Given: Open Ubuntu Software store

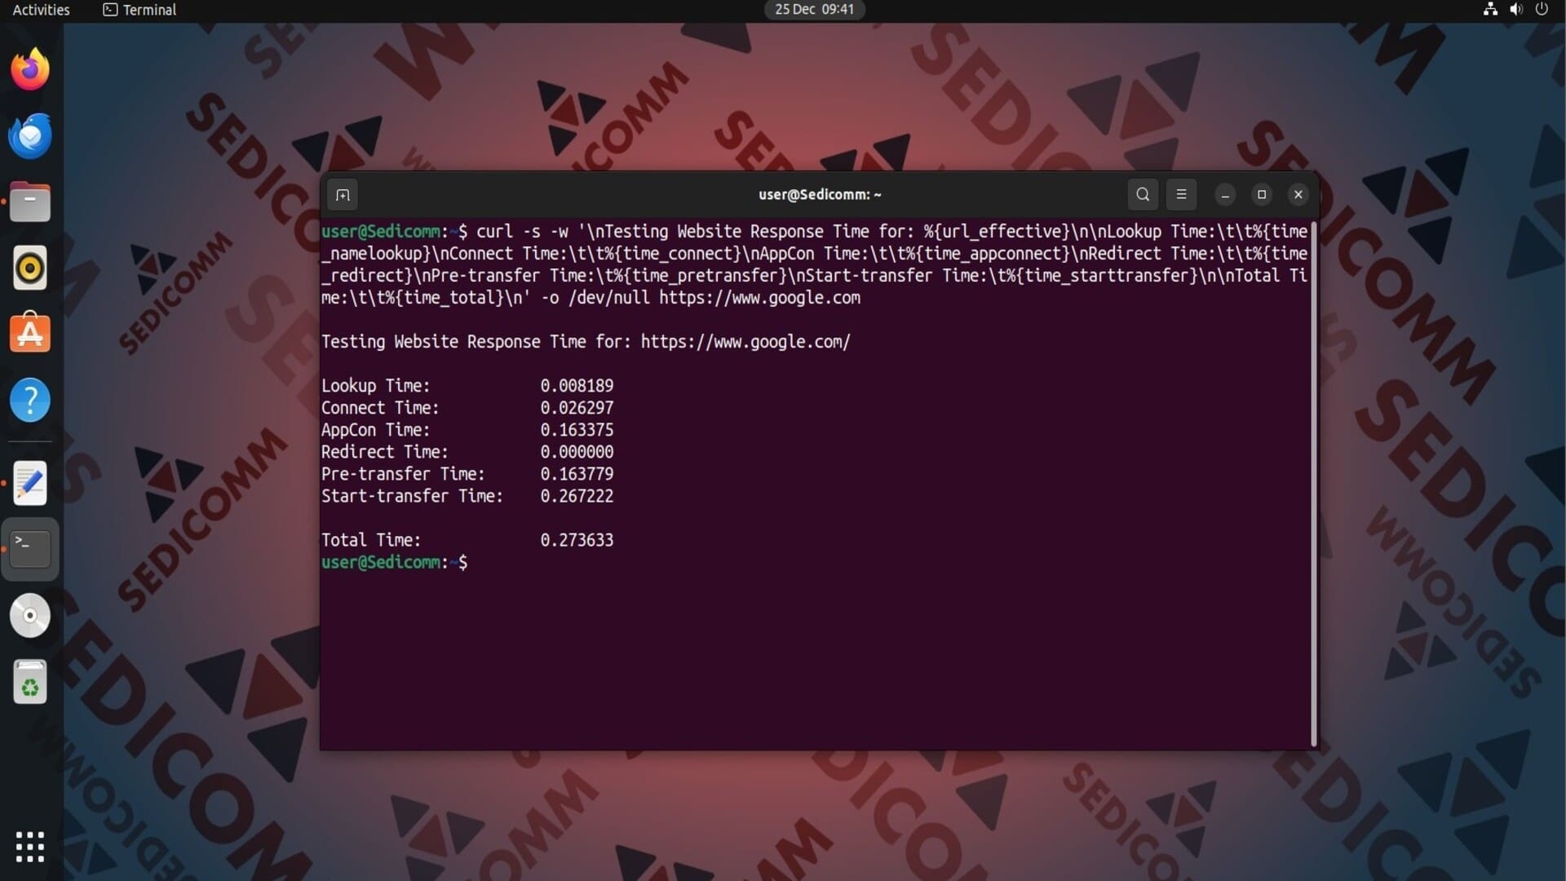Looking at the screenshot, I should click(x=30, y=334).
